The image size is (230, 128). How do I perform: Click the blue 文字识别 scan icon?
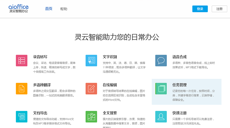coord(91,60)
